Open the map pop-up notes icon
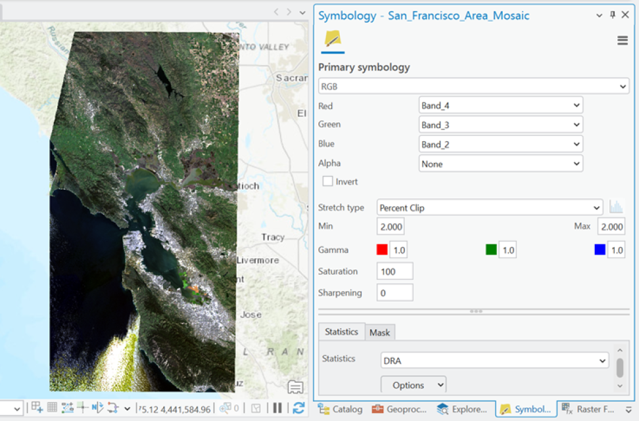This screenshot has width=639, height=421. (x=295, y=387)
